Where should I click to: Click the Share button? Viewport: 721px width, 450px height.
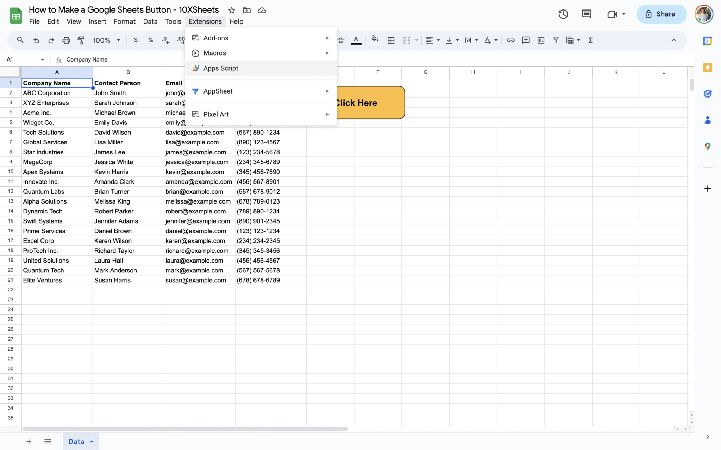(661, 14)
